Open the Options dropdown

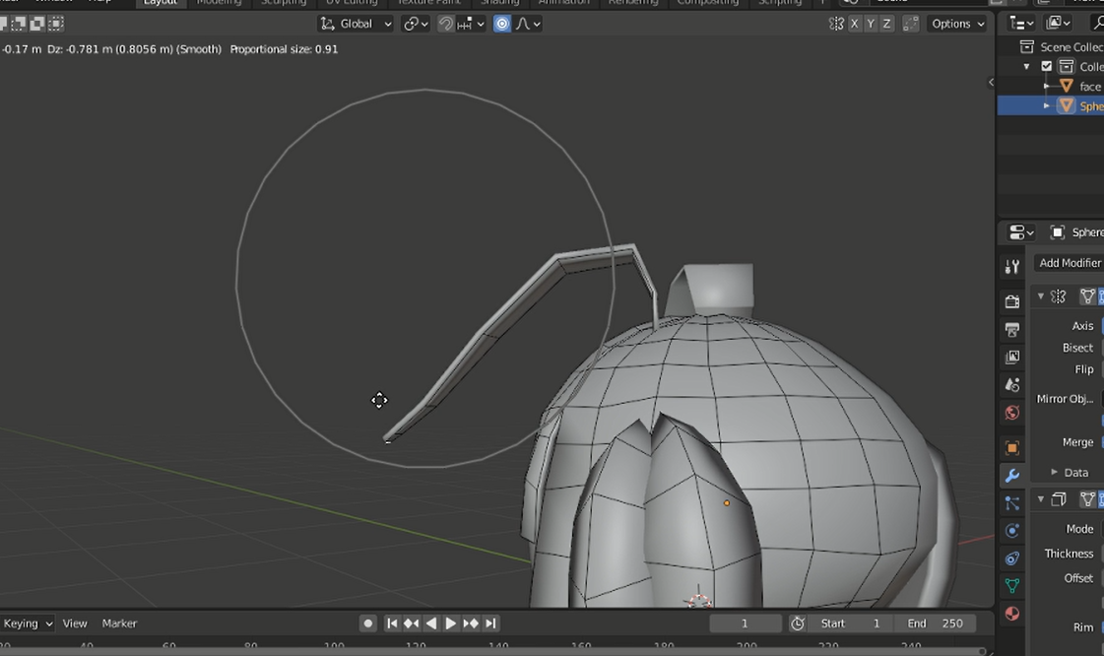tap(957, 24)
